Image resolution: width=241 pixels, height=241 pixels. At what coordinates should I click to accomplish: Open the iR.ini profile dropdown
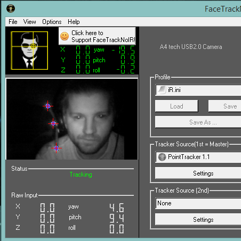198,90
